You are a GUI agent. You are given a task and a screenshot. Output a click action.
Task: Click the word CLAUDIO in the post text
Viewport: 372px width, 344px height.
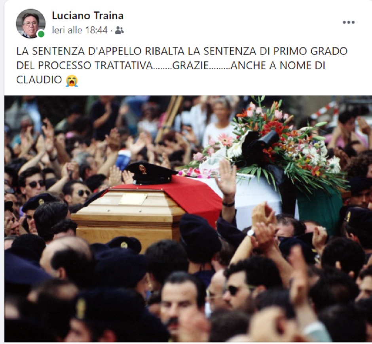click(39, 80)
